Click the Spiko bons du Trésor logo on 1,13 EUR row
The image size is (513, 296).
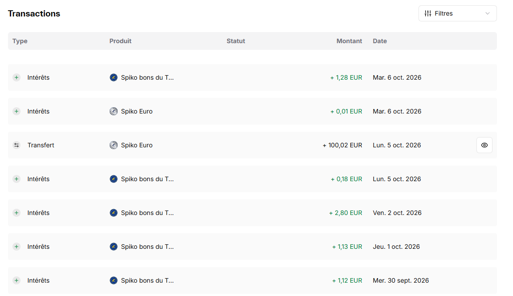click(114, 247)
